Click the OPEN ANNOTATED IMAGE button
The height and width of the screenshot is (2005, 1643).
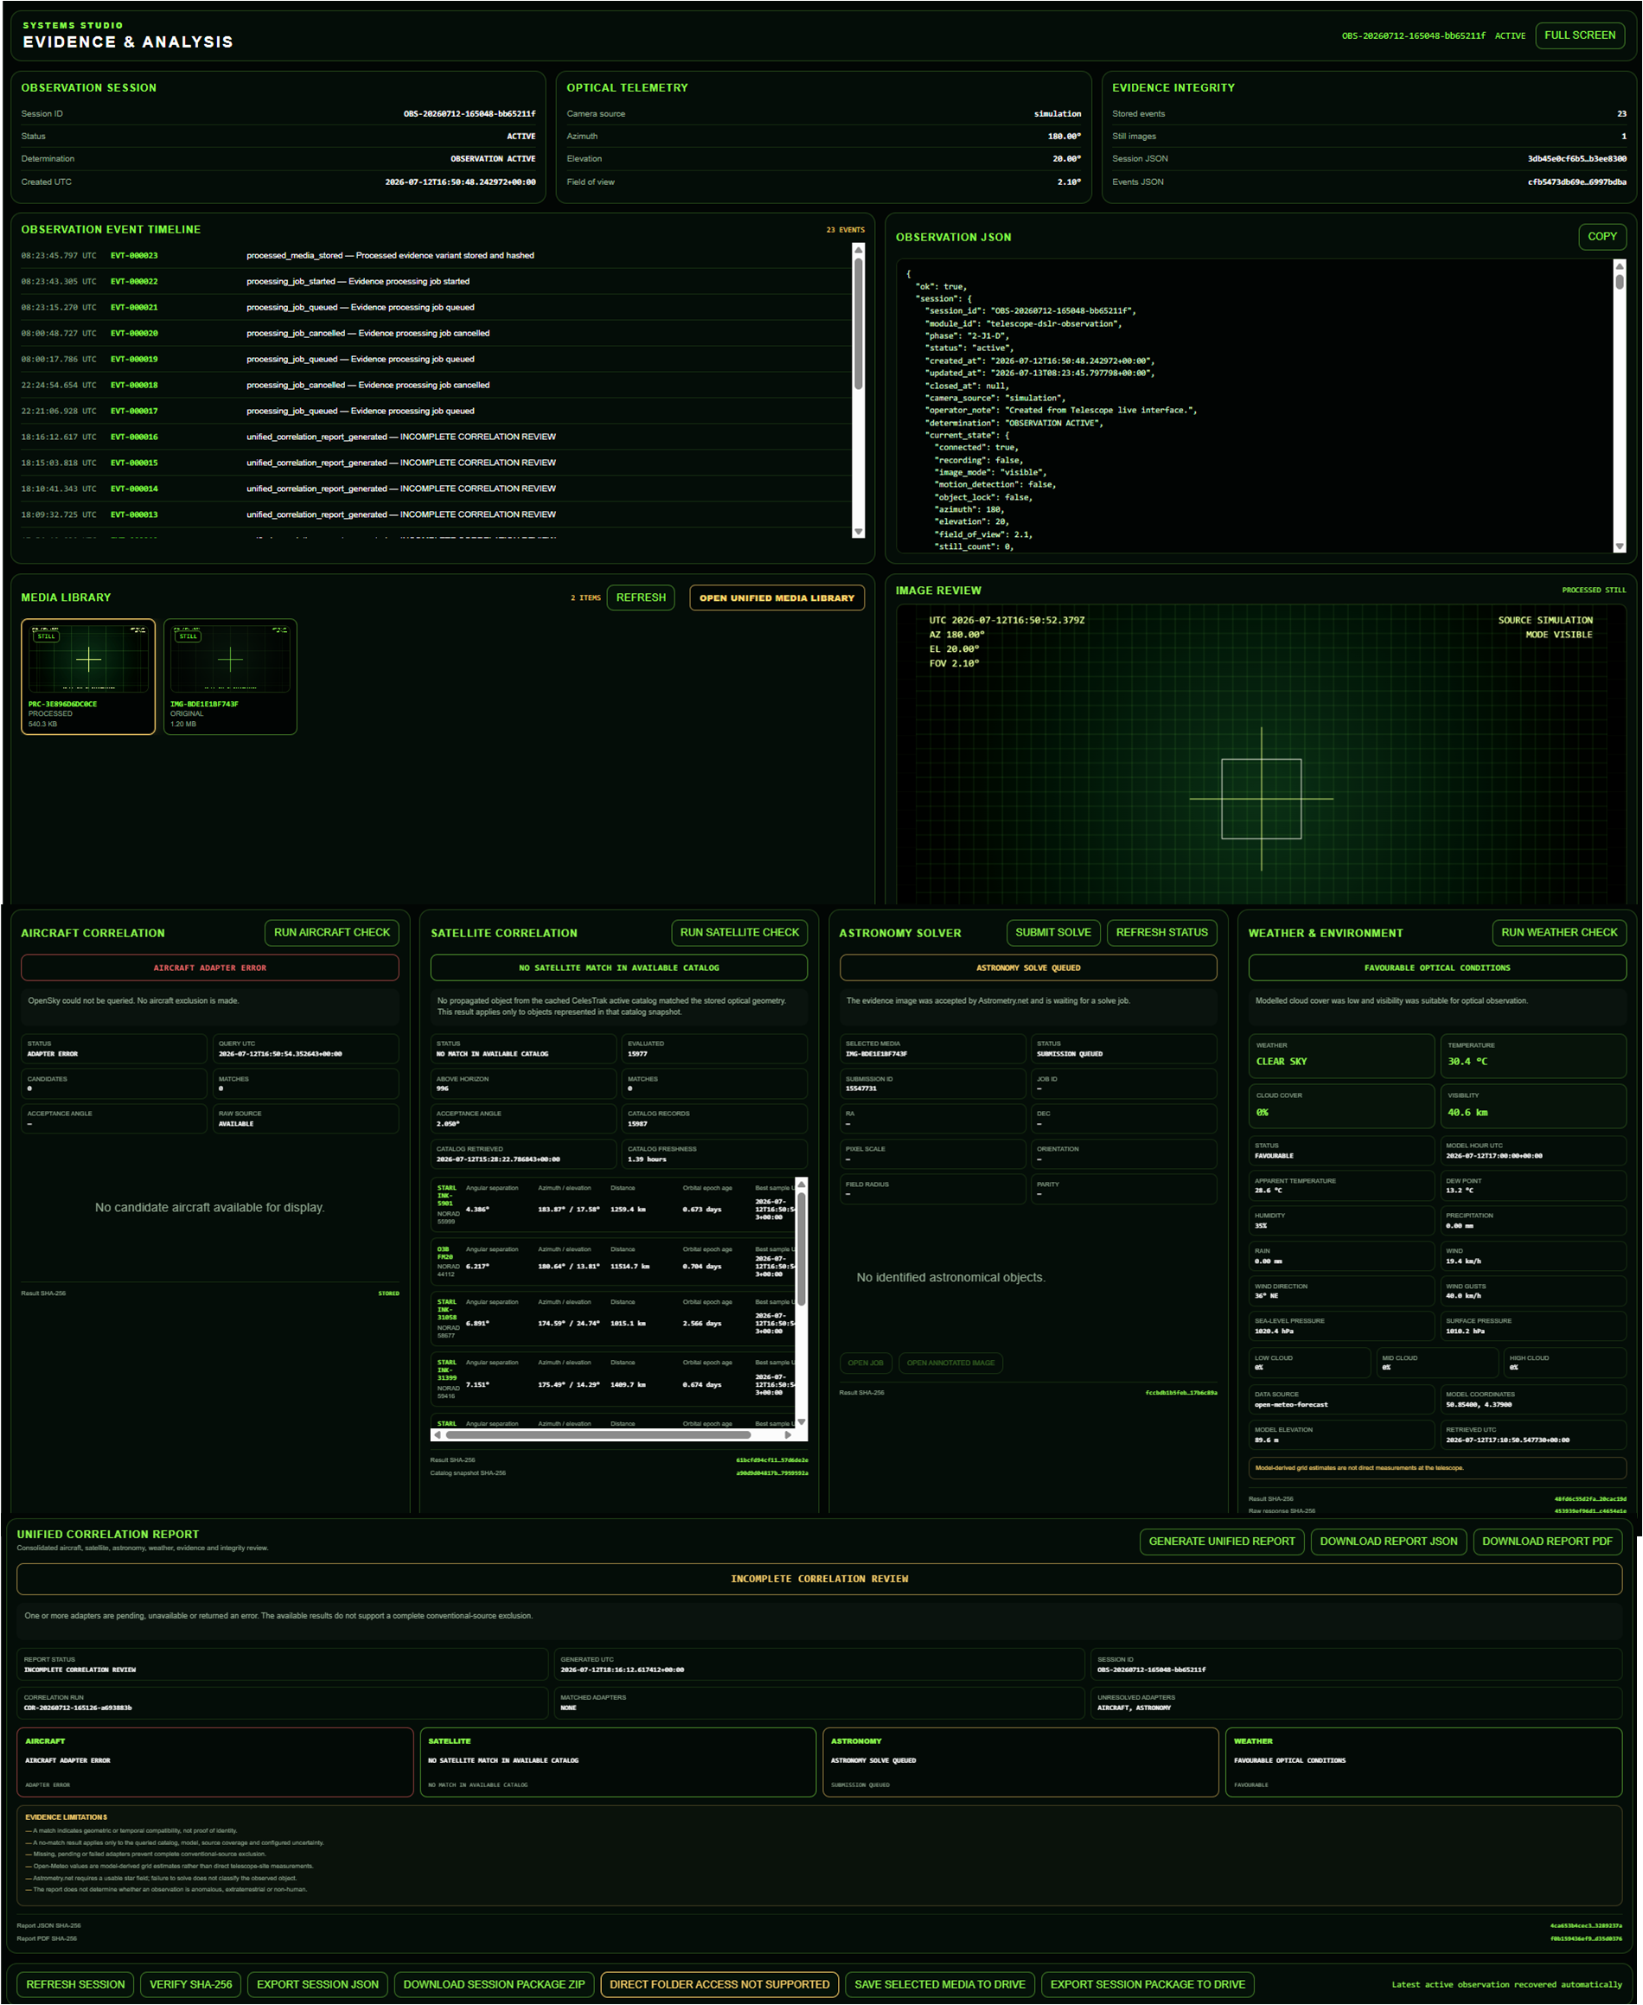coord(950,1363)
